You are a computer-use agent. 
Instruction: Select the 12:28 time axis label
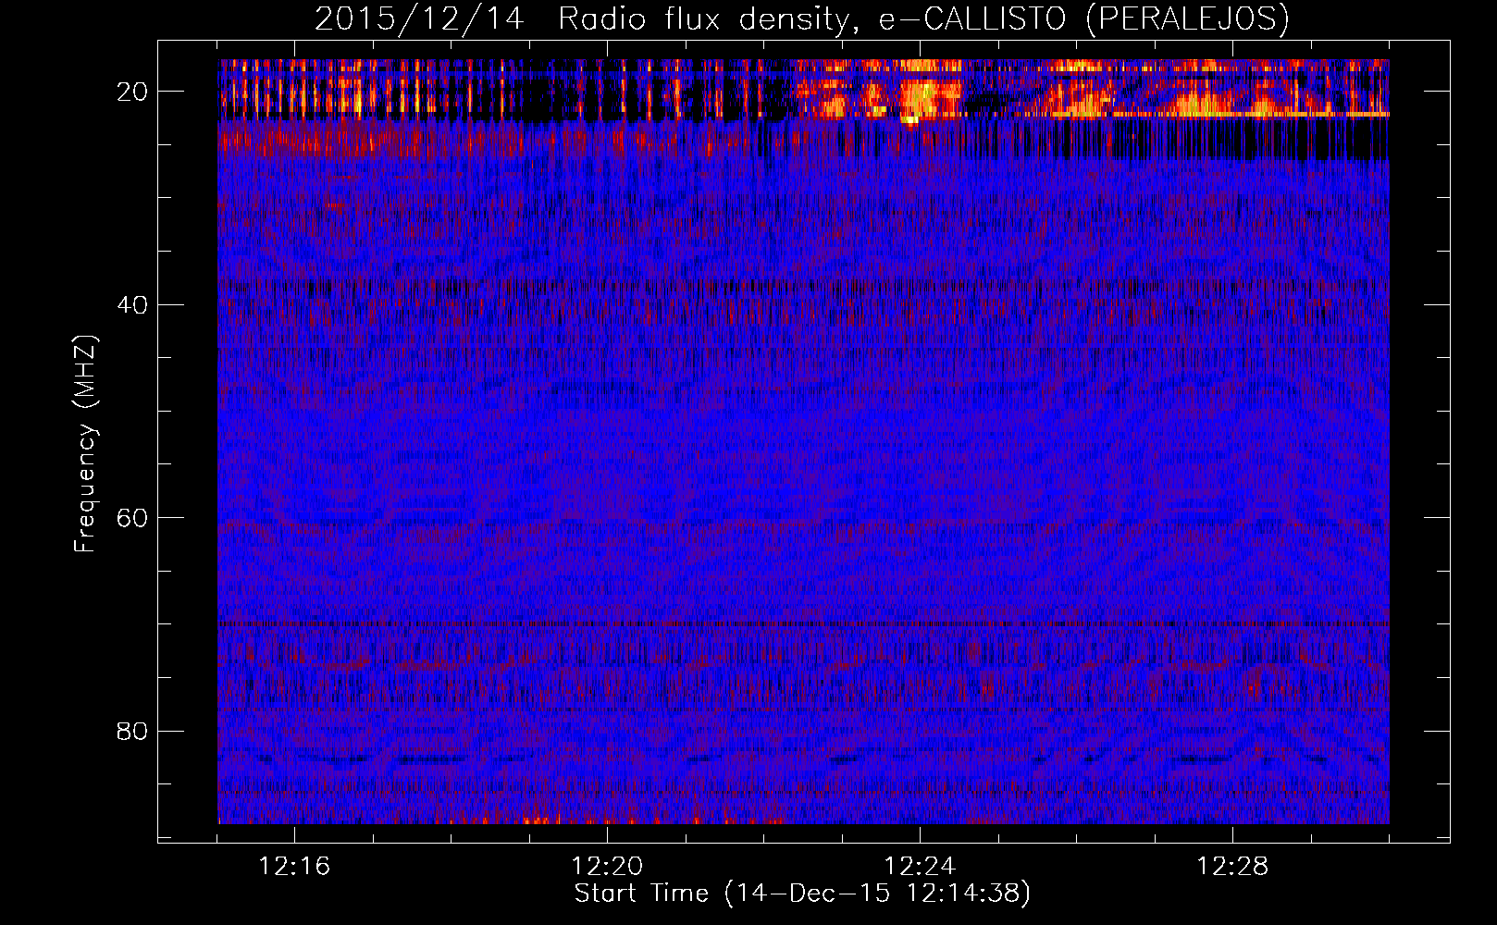coord(1232,867)
